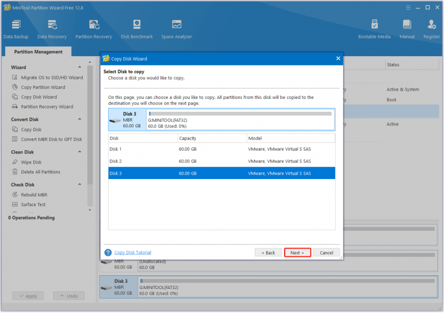Click the Migrate OS to SSD/HD Wizard label

pyautogui.click(x=52, y=77)
